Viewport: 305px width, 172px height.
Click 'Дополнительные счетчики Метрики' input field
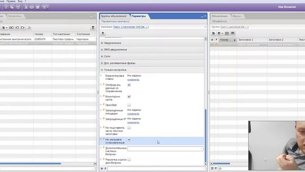pos(165,149)
